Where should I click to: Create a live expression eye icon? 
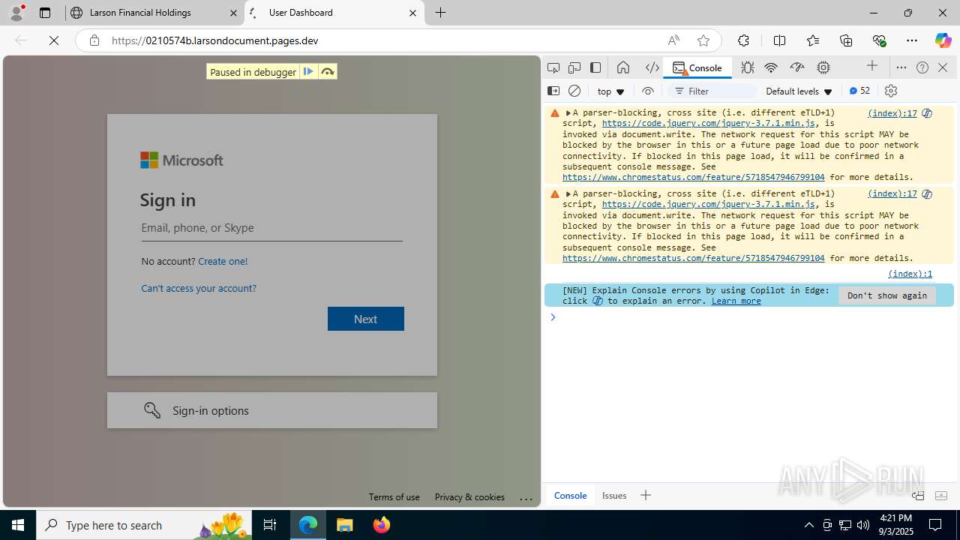(648, 91)
